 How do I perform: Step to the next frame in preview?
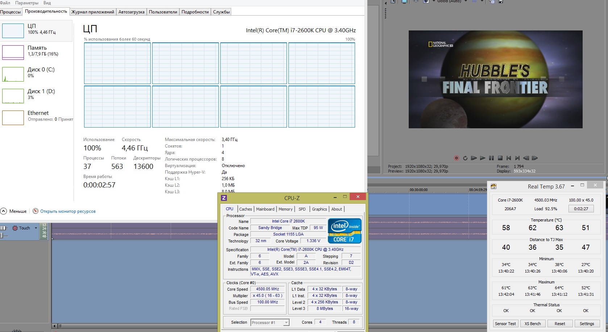click(535, 158)
